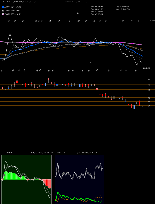Open the ADX indicator chart panel
Image resolution: width=155 pixels, height=204 pixels.
79,179
